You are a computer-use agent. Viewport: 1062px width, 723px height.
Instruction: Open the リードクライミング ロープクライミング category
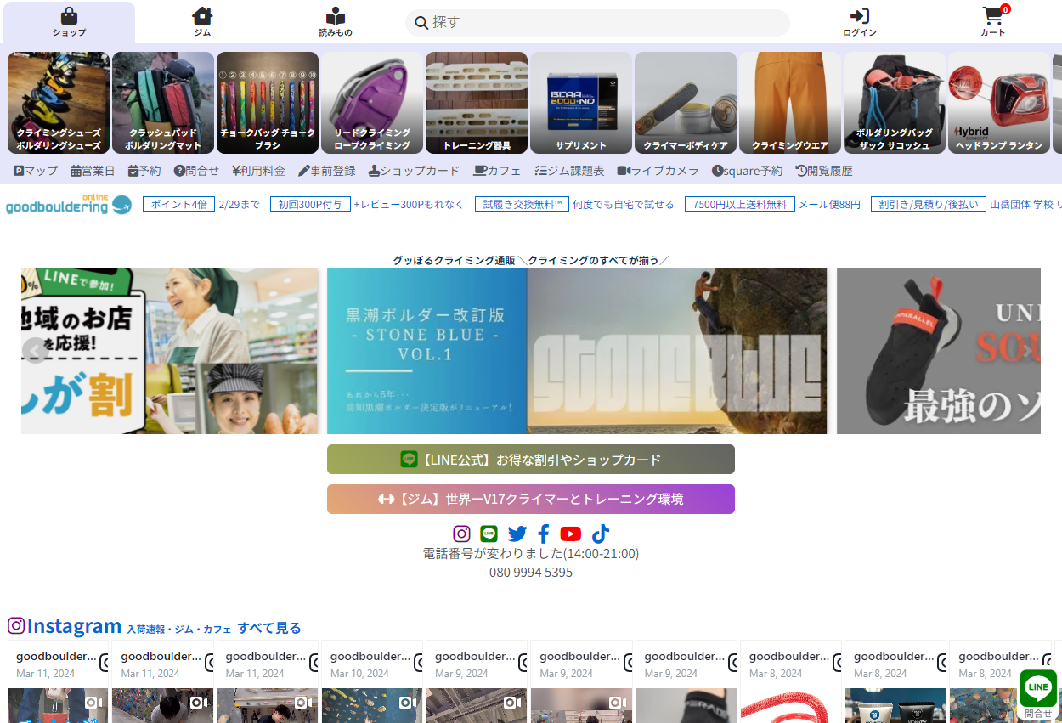[372, 103]
